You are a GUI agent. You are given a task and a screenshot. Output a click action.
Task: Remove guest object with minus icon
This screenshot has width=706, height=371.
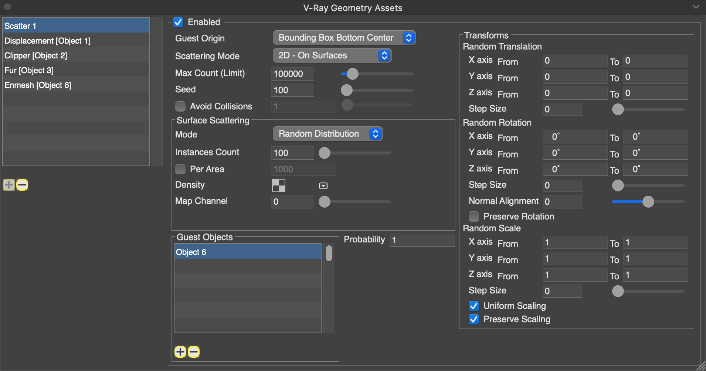tap(194, 351)
